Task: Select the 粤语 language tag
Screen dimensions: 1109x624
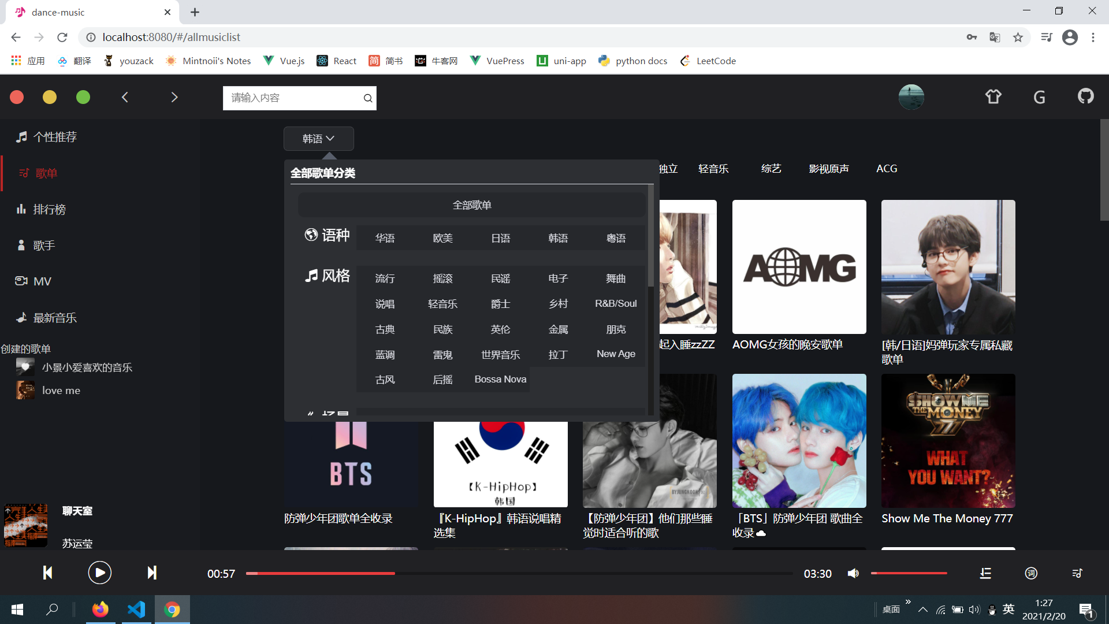Action: click(x=616, y=238)
